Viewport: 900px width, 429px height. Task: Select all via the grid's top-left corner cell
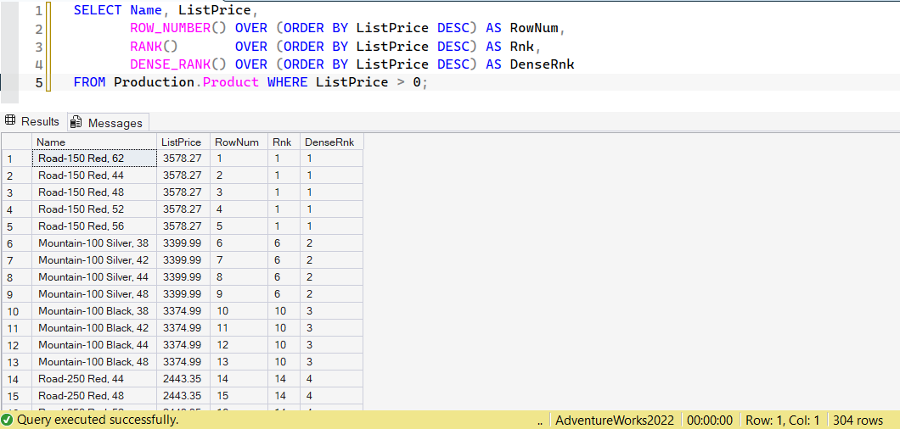point(16,142)
